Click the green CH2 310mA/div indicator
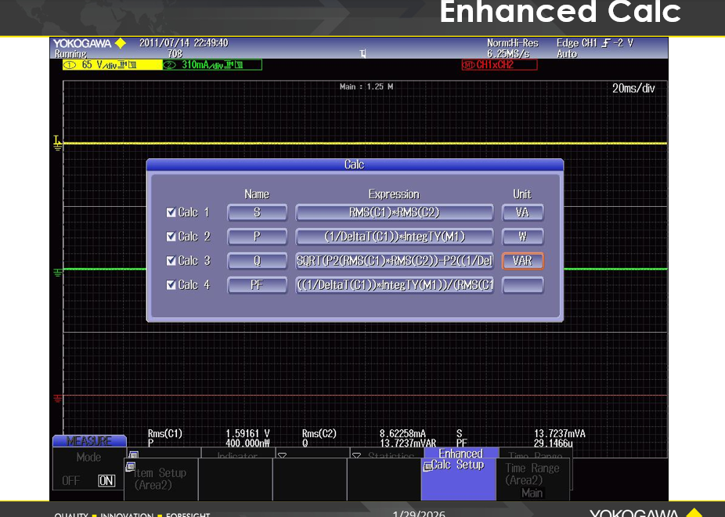The image size is (725, 517). tap(211, 65)
